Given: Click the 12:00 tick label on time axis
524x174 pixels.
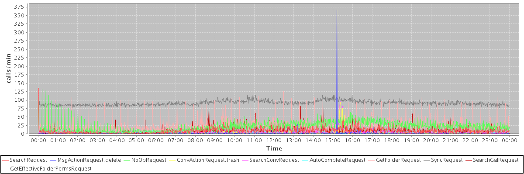Looking at the screenshot, I should coord(274,141).
